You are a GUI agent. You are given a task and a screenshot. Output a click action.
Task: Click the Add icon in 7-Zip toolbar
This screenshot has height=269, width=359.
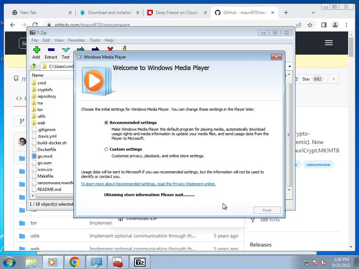click(36, 53)
